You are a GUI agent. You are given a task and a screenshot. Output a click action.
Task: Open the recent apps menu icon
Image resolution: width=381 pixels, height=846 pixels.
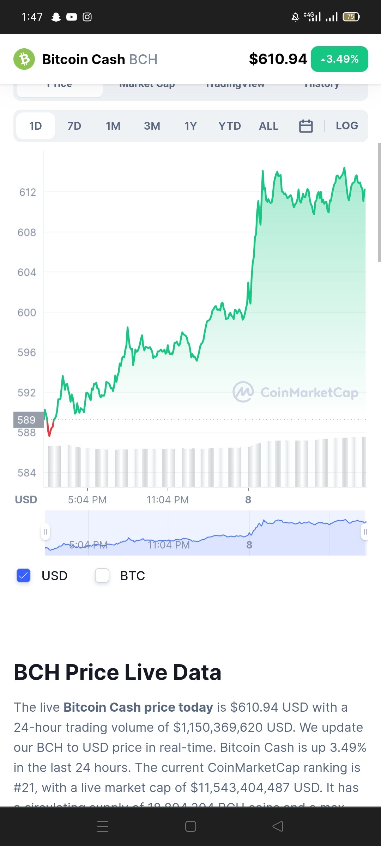click(x=103, y=826)
